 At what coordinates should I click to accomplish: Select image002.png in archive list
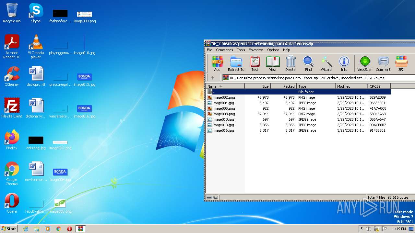[x=298, y=97]
